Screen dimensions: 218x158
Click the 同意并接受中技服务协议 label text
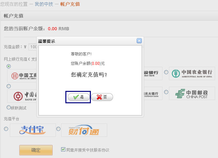[88, 150]
